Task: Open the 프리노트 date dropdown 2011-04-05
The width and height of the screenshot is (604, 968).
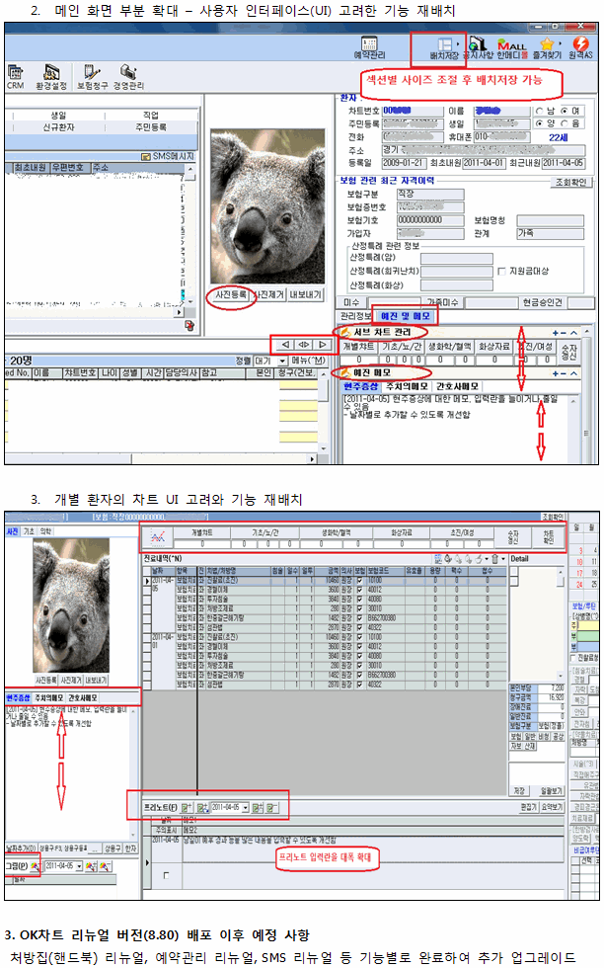Action: click(246, 808)
